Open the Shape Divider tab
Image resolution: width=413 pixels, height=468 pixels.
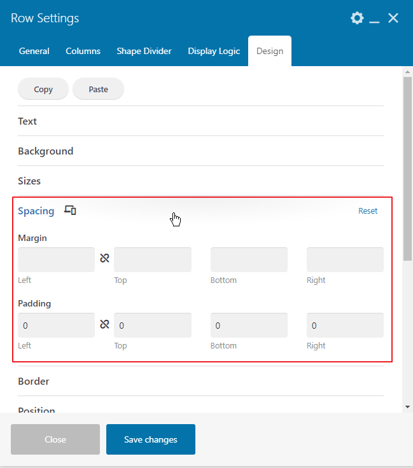coord(144,51)
